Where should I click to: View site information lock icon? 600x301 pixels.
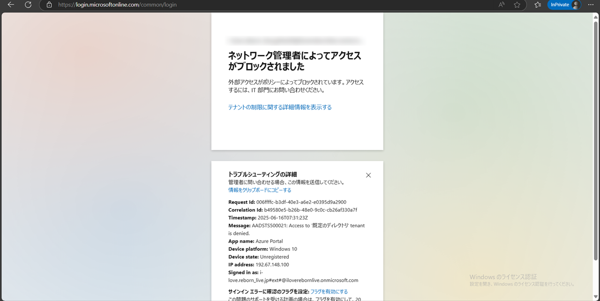pos(49,5)
